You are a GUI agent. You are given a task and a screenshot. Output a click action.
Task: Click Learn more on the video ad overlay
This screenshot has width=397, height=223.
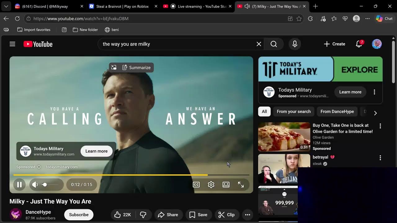click(96, 151)
